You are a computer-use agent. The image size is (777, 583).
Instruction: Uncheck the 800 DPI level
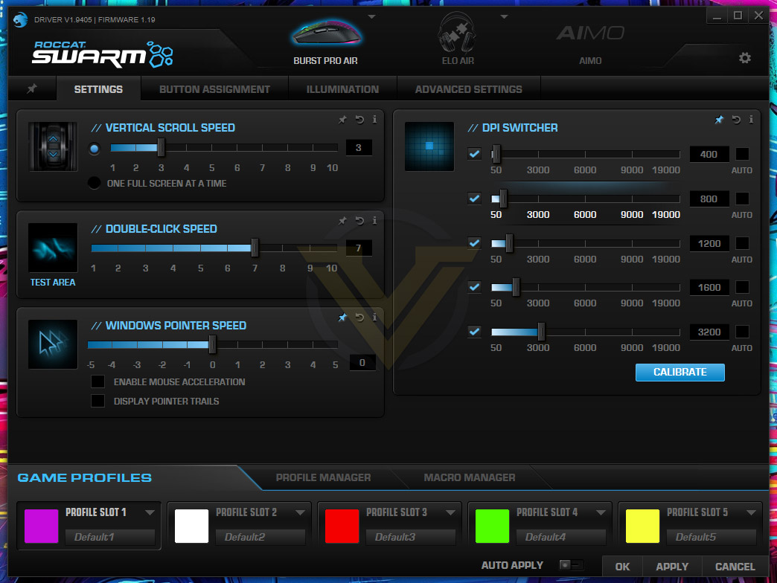click(474, 199)
